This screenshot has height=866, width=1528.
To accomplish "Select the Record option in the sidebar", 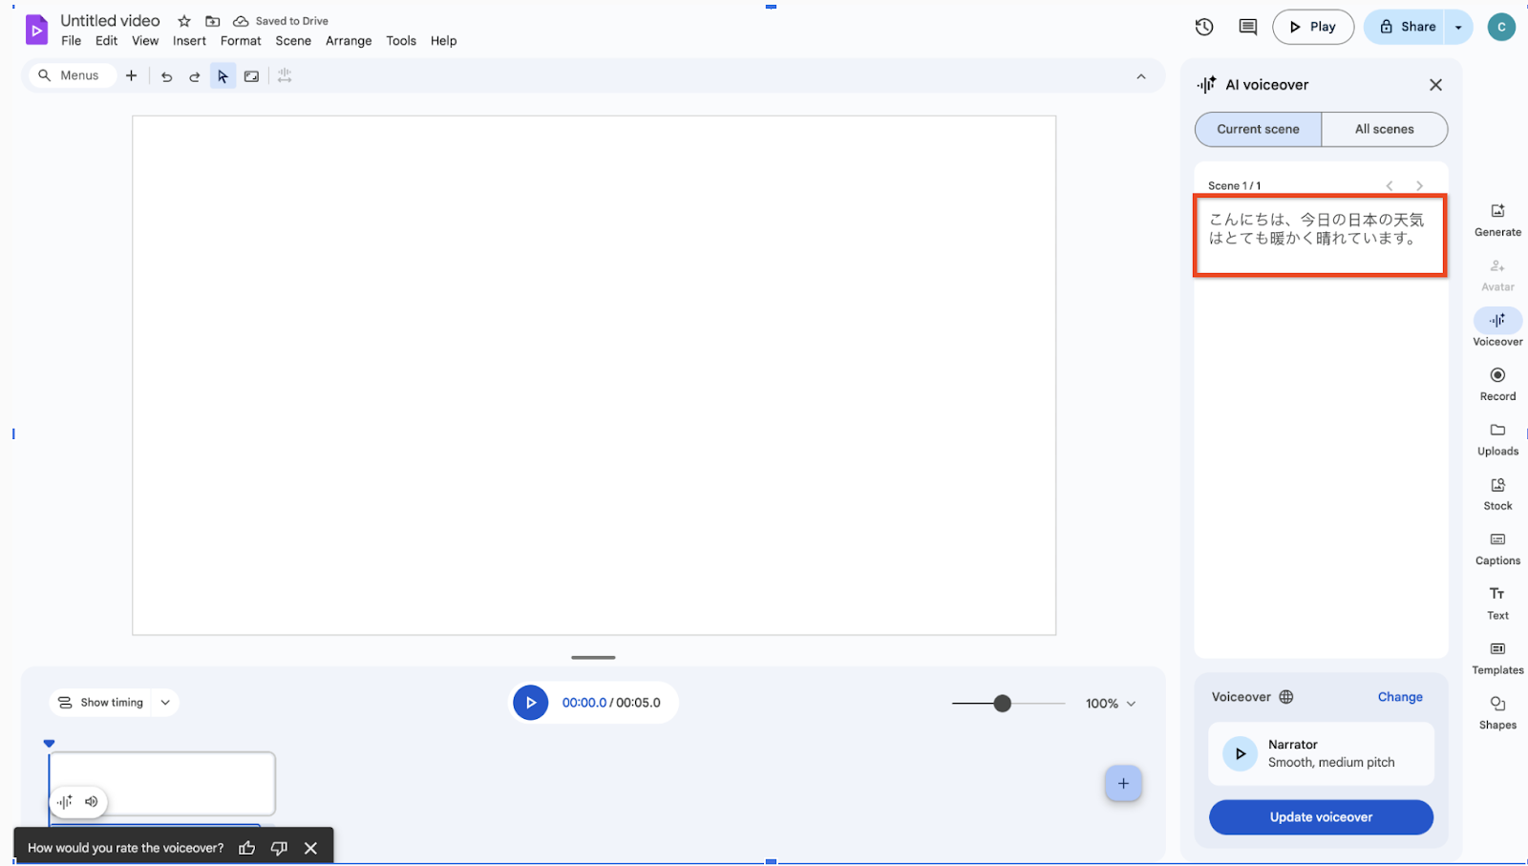I will point(1496,382).
